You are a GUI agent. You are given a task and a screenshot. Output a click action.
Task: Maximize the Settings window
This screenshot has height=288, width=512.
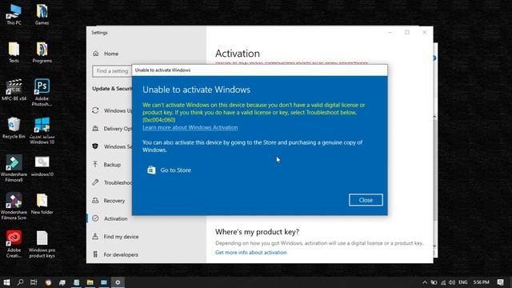(x=407, y=32)
